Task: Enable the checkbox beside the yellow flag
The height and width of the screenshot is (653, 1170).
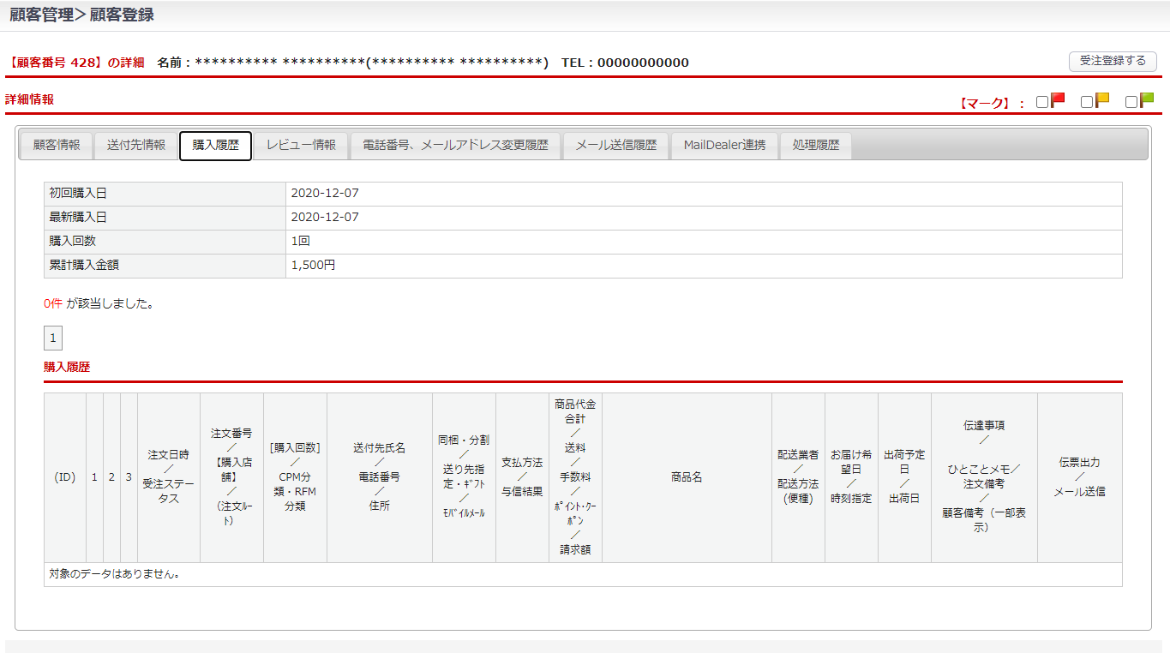Action: point(1087,102)
